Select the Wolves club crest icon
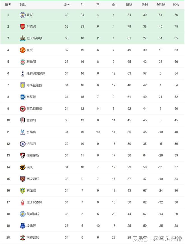 pos(23,167)
